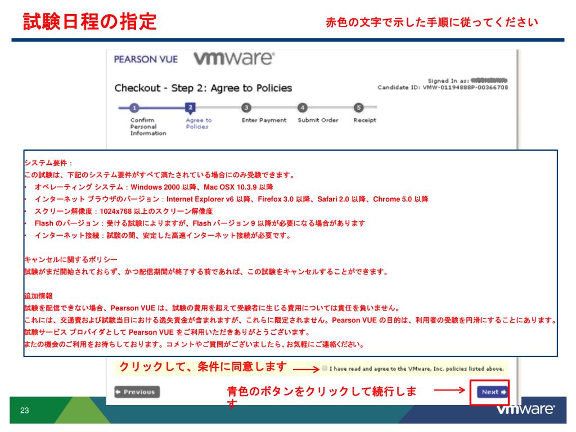Click the slide number 23

click(25, 410)
